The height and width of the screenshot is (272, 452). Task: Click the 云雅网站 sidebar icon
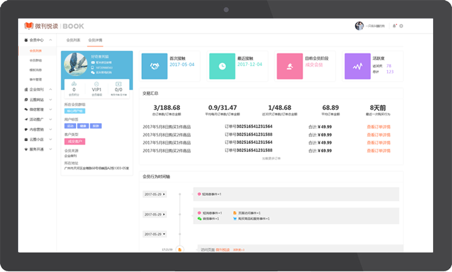pyautogui.click(x=26, y=99)
